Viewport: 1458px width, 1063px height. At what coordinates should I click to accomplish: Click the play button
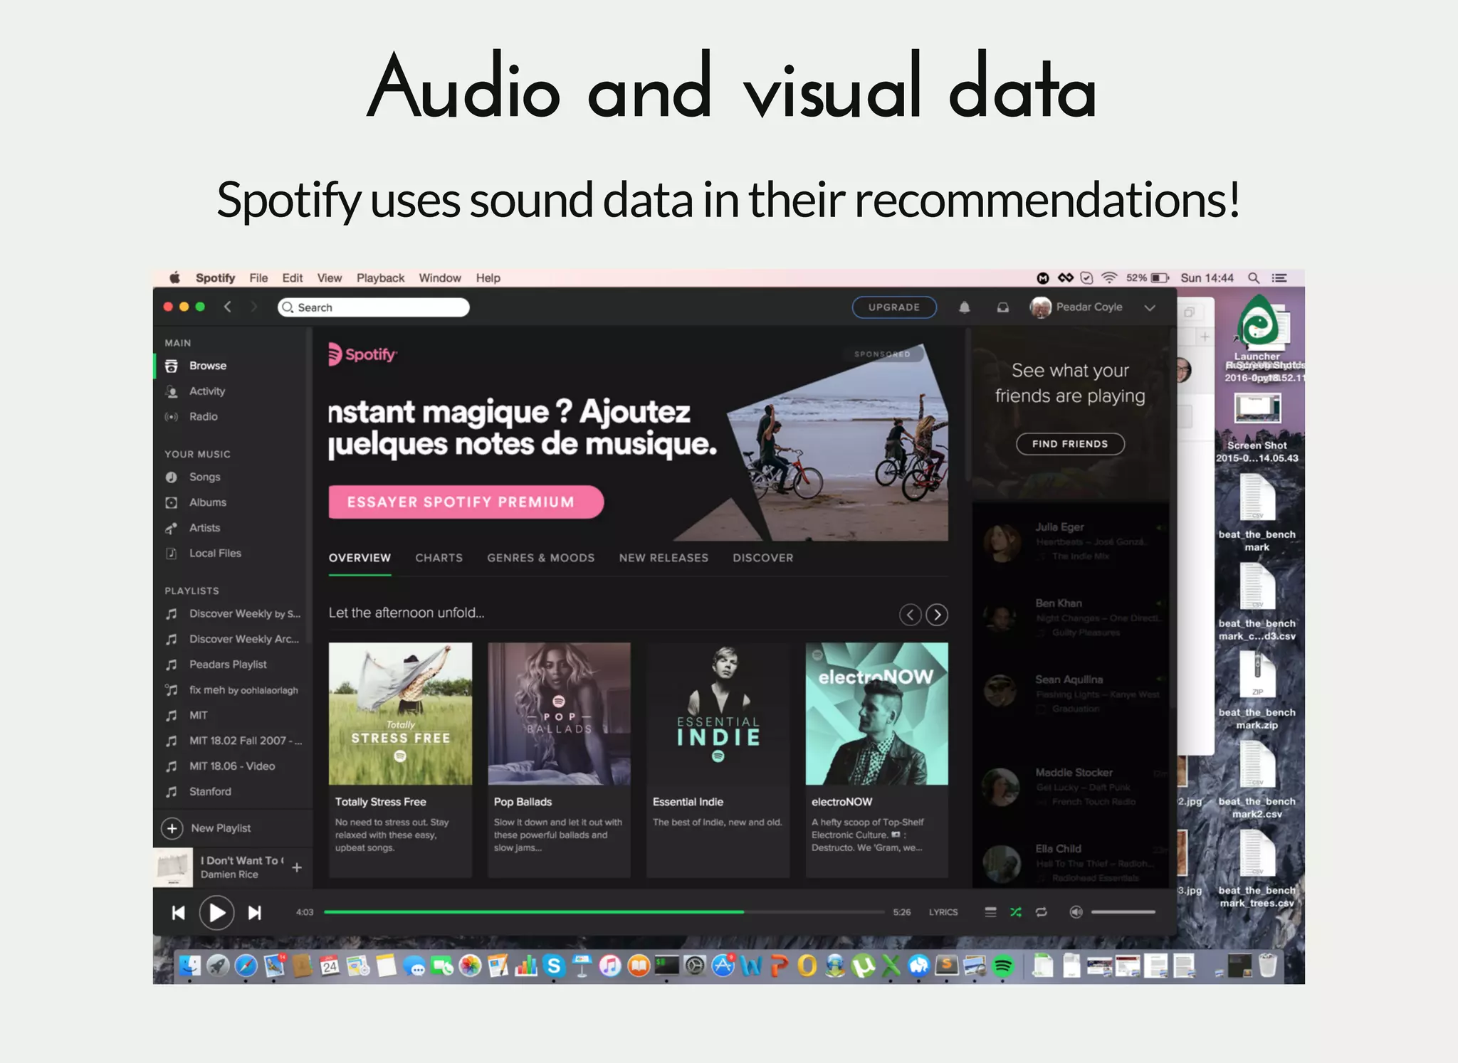pyautogui.click(x=216, y=912)
